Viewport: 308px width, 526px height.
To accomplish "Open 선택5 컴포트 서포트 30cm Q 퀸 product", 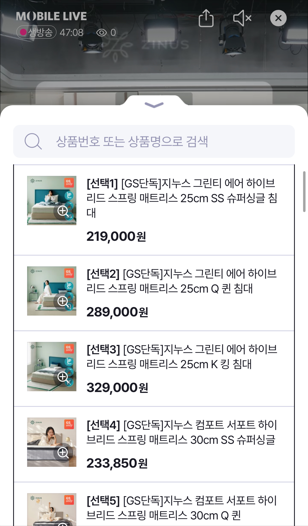I will 182,508.
